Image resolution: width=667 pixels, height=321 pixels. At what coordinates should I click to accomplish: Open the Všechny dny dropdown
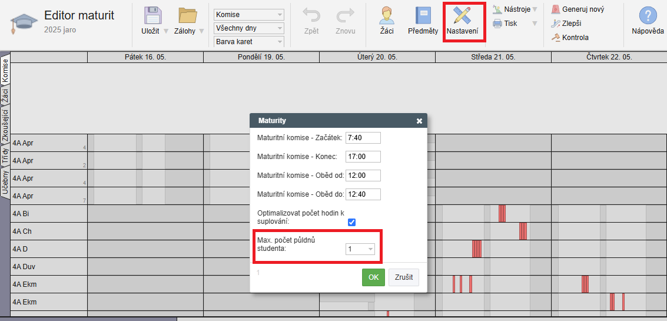point(248,28)
